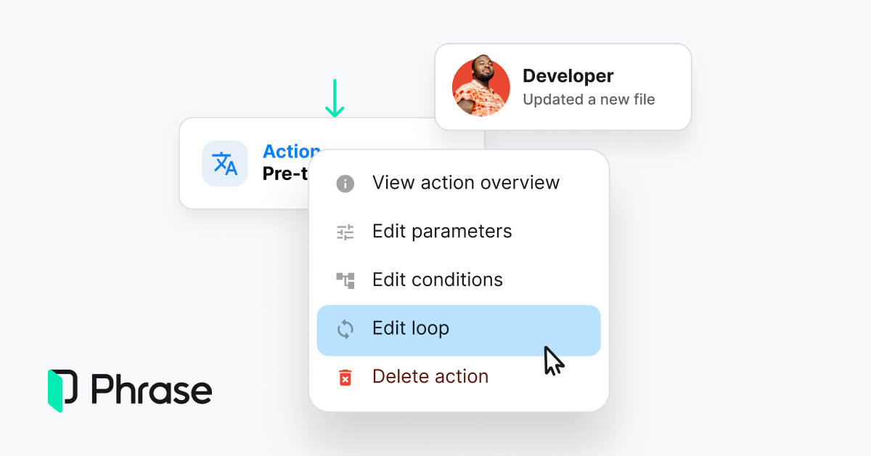871x456 pixels.
Task: Click the Updated a new file notification text
Action: tap(589, 99)
